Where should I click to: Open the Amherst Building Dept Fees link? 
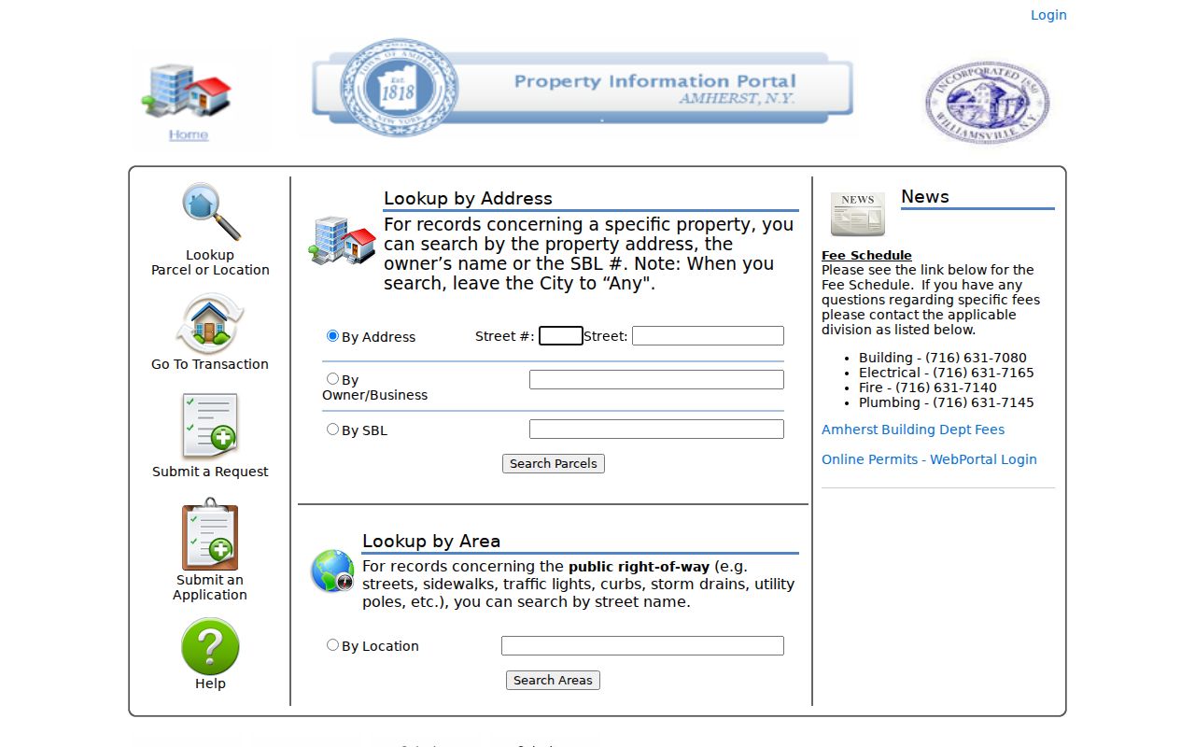point(913,430)
